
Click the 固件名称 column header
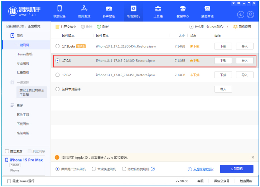click(102, 35)
